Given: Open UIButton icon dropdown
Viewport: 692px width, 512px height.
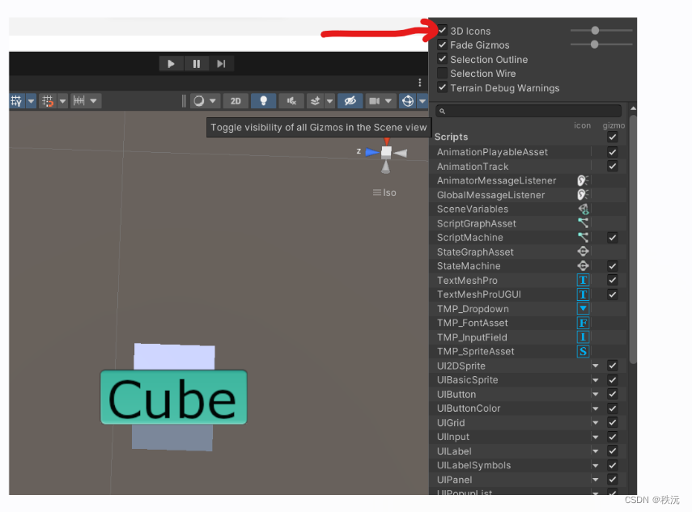Looking at the screenshot, I should pos(596,394).
